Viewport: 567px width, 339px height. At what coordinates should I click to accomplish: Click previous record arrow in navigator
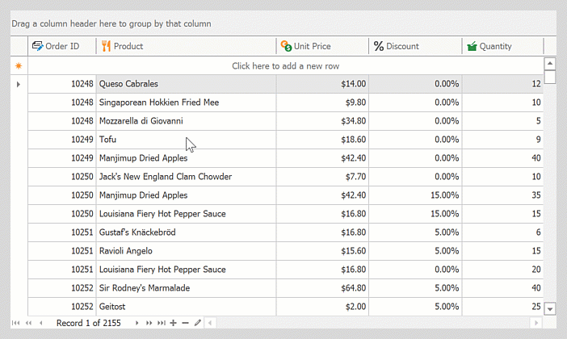41,323
